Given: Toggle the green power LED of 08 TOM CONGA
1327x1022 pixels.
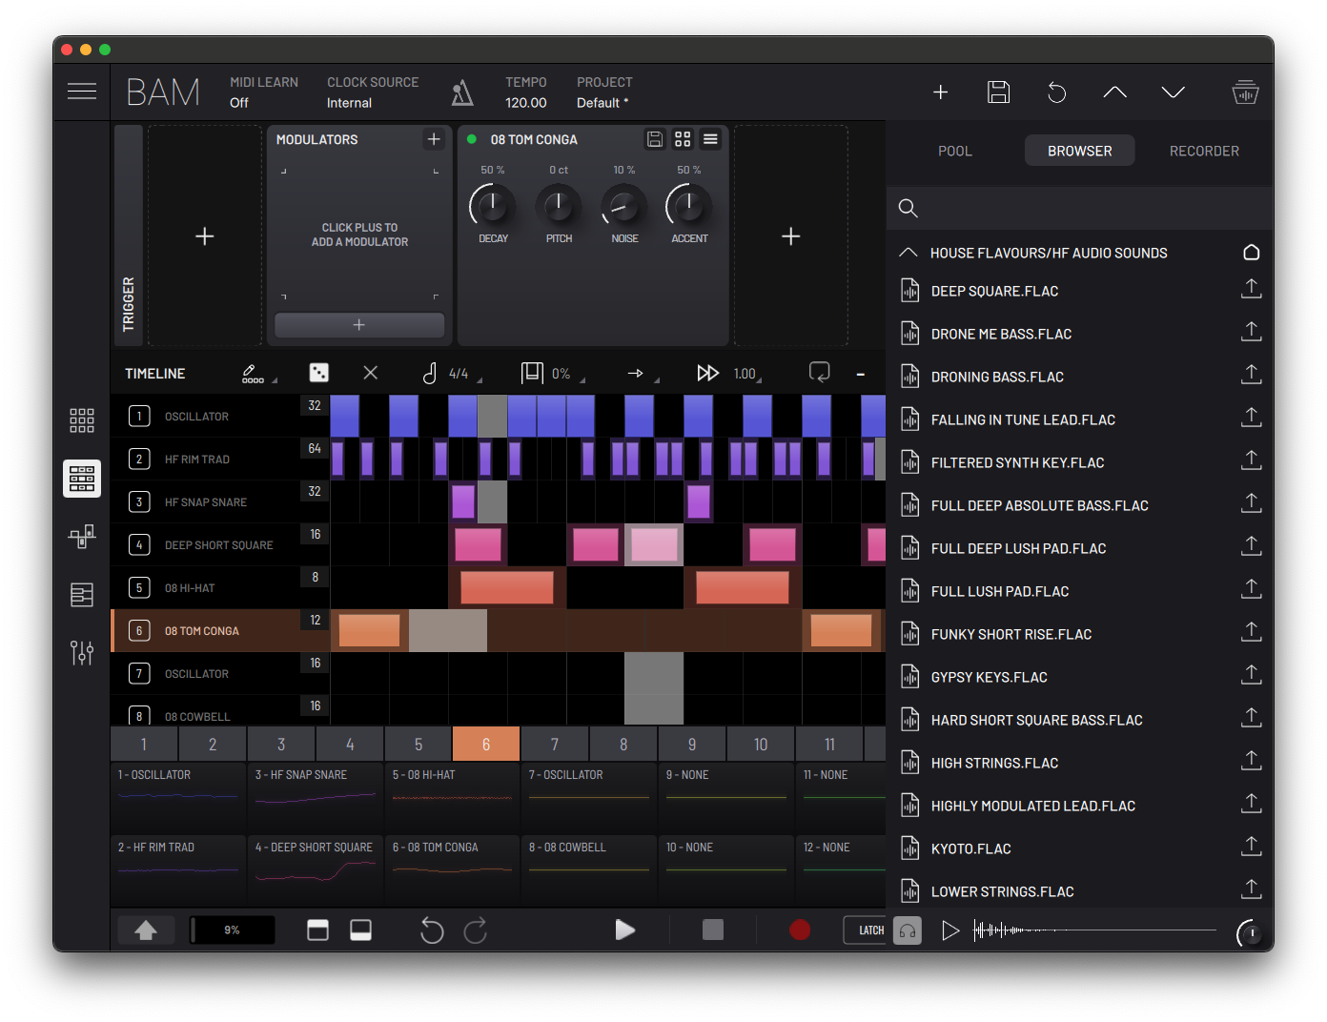Looking at the screenshot, I should [471, 139].
